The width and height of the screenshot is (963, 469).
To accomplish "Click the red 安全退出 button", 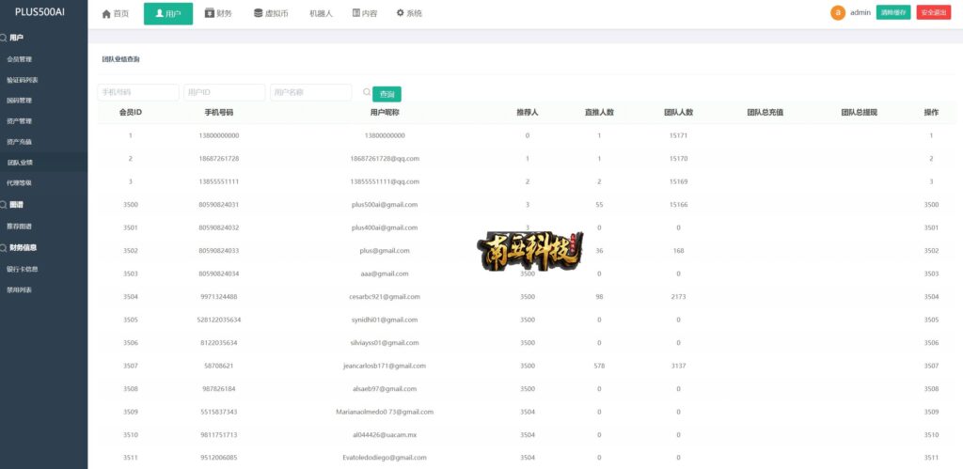I will 934,12.
